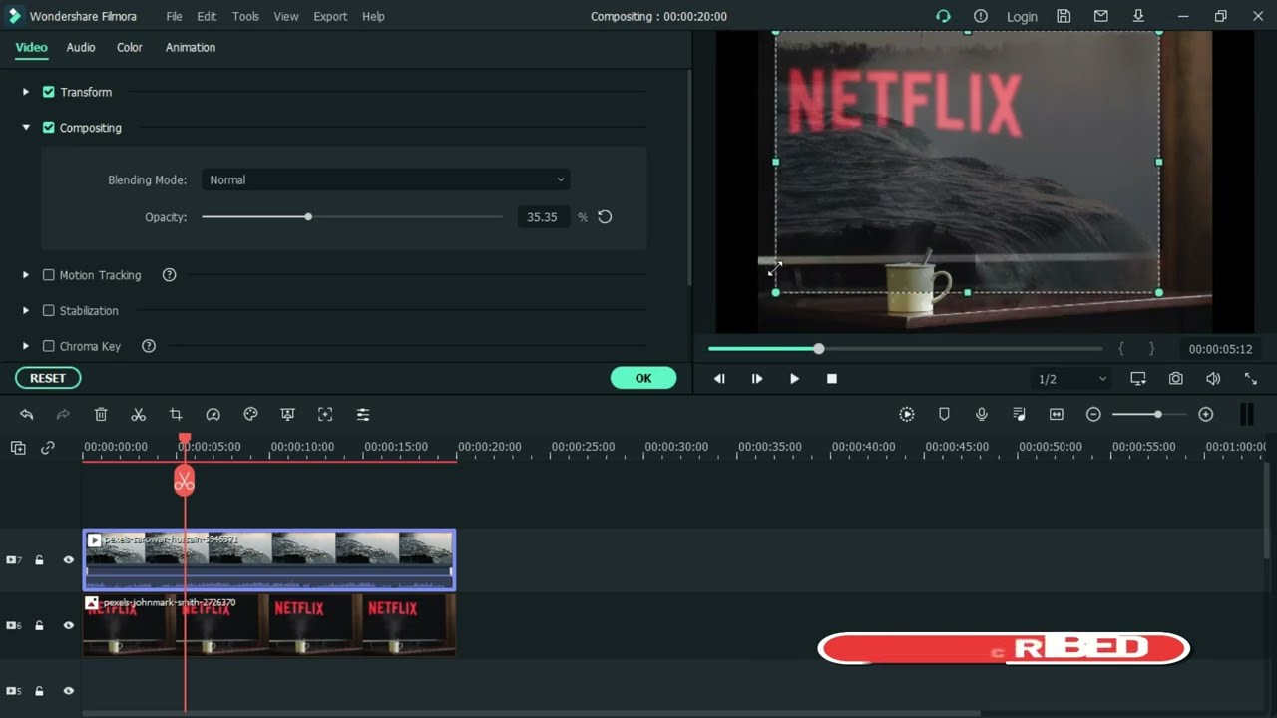Expand preview to fullscreen

[x=1251, y=379]
